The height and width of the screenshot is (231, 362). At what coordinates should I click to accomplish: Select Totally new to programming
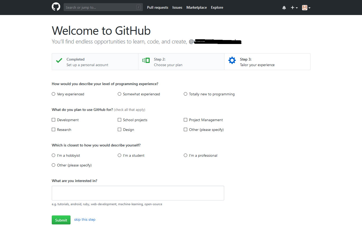[x=186, y=94]
